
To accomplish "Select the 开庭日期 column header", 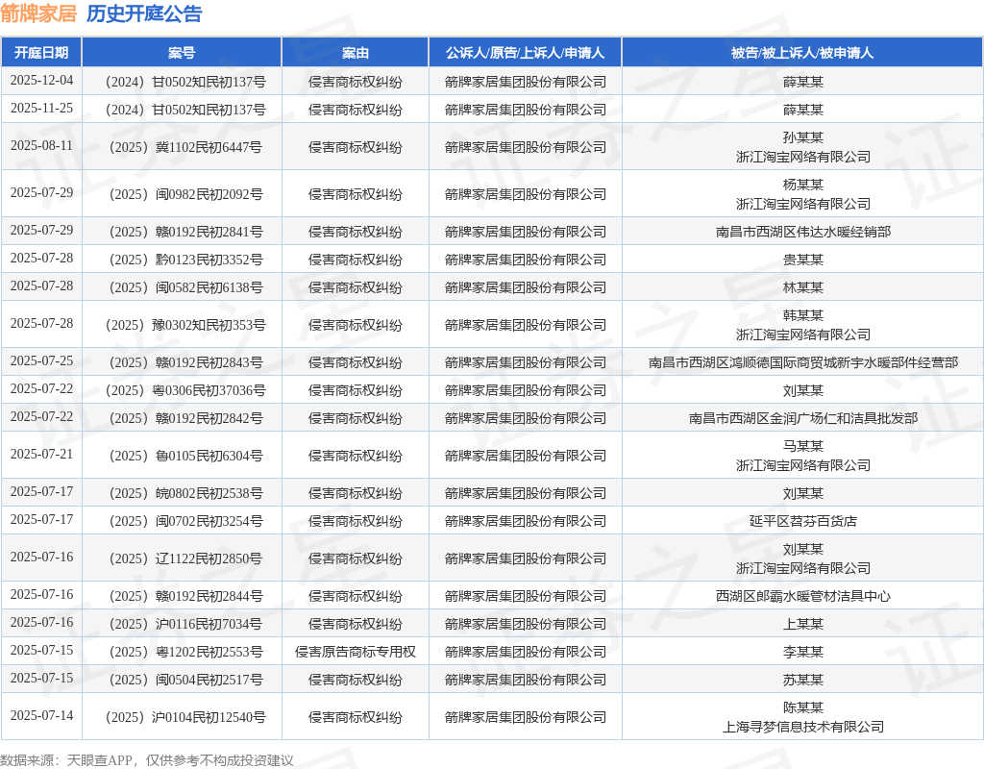I will pos(41,53).
